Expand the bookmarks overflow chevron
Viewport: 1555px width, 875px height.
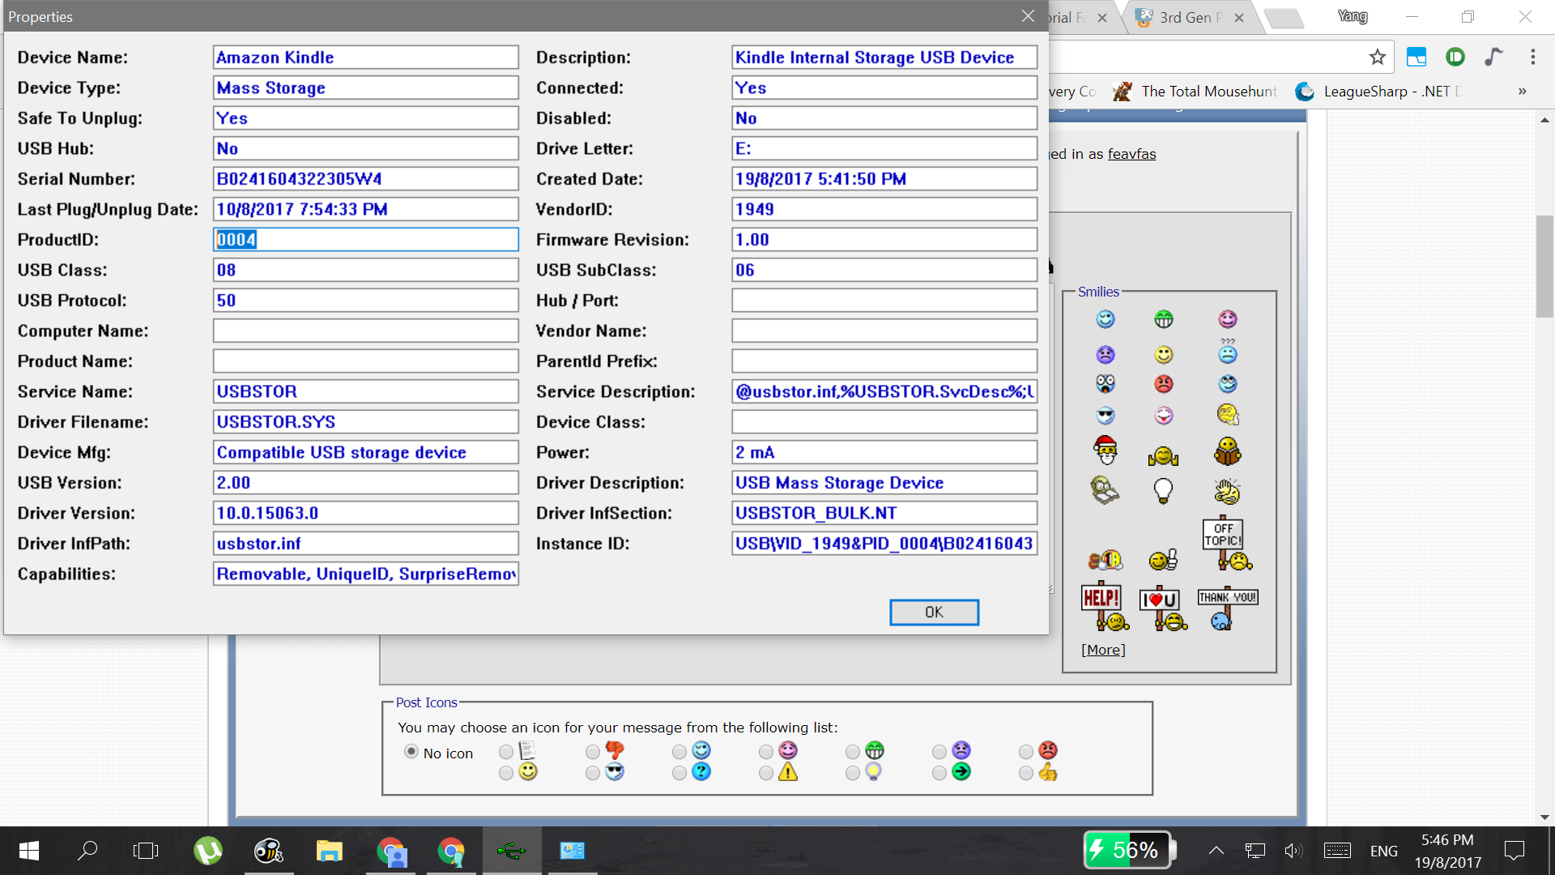pos(1522,91)
